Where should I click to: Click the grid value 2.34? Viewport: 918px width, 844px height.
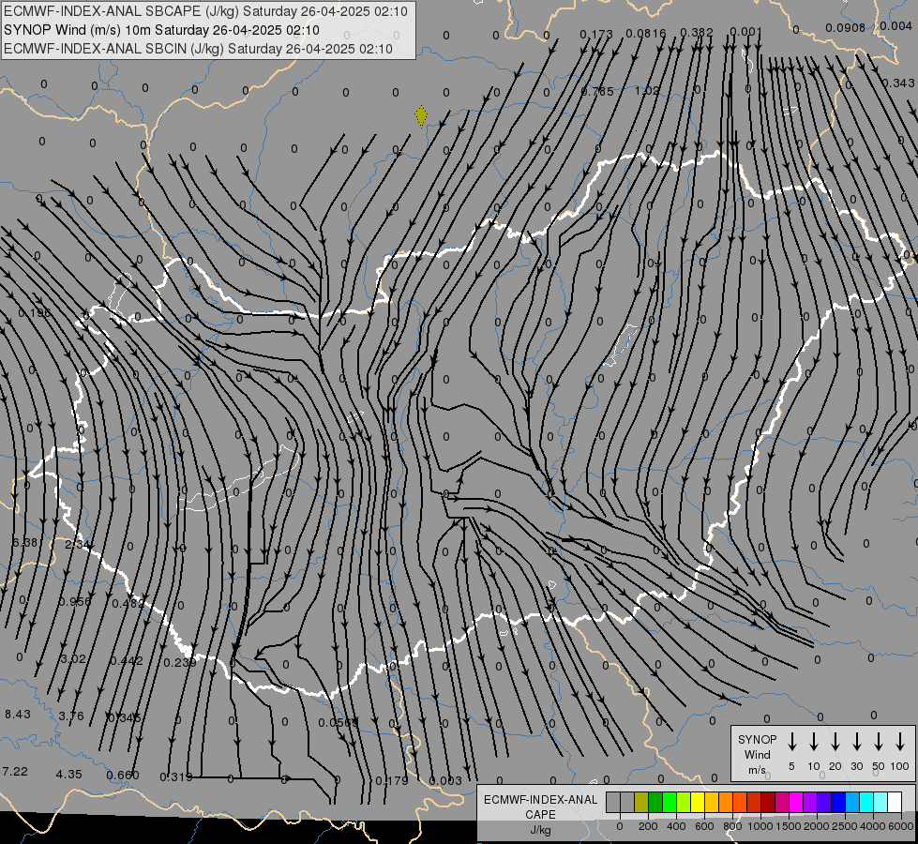(77, 544)
